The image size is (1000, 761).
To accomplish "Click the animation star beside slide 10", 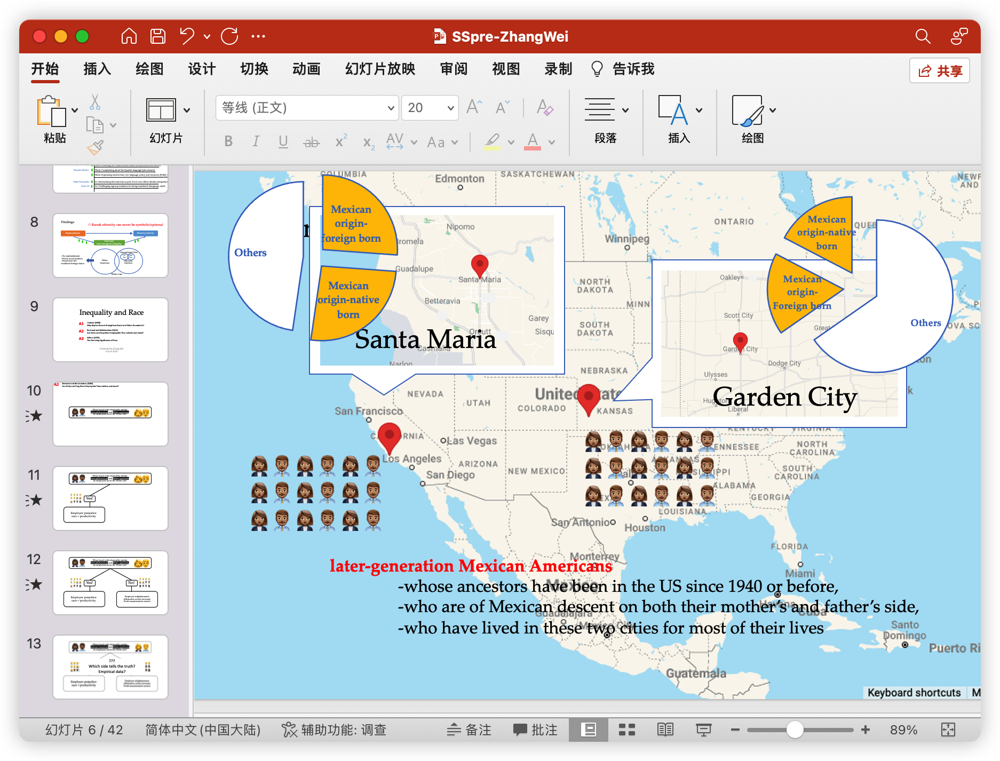I will pos(34,416).
